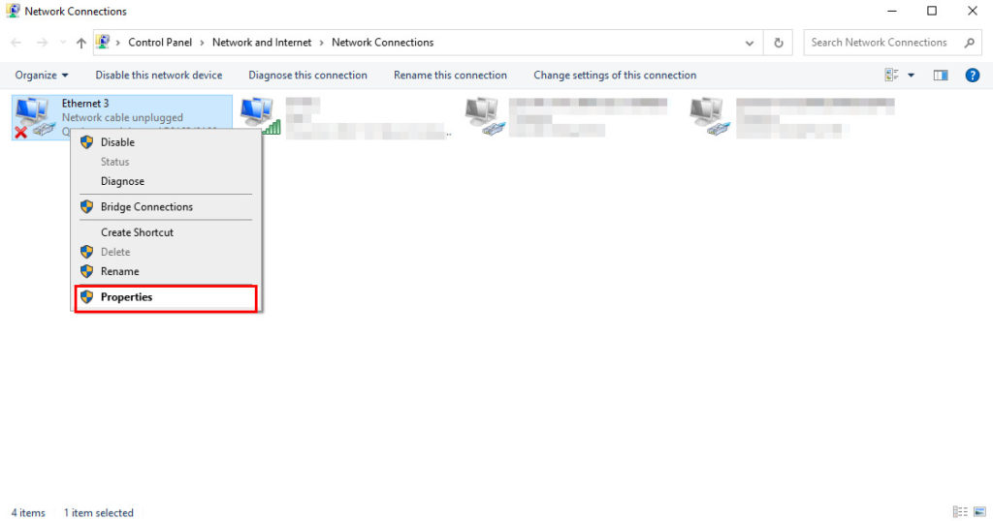Open the recent locations chevron
The height and width of the screenshot is (521, 993).
click(x=63, y=43)
